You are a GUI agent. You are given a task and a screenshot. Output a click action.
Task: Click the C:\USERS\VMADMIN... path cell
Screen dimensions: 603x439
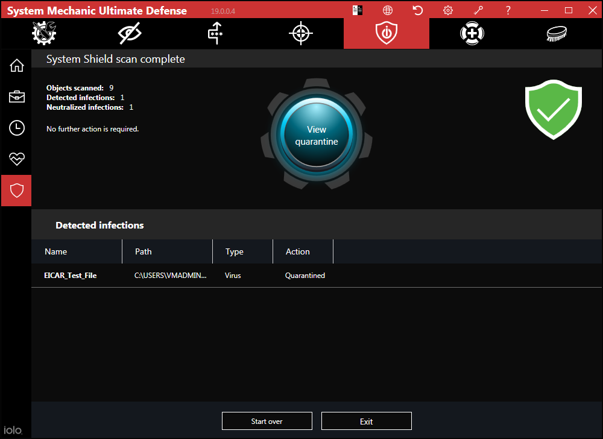click(171, 275)
